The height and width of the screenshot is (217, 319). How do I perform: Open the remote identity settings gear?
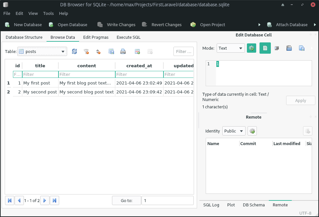(252, 131)
